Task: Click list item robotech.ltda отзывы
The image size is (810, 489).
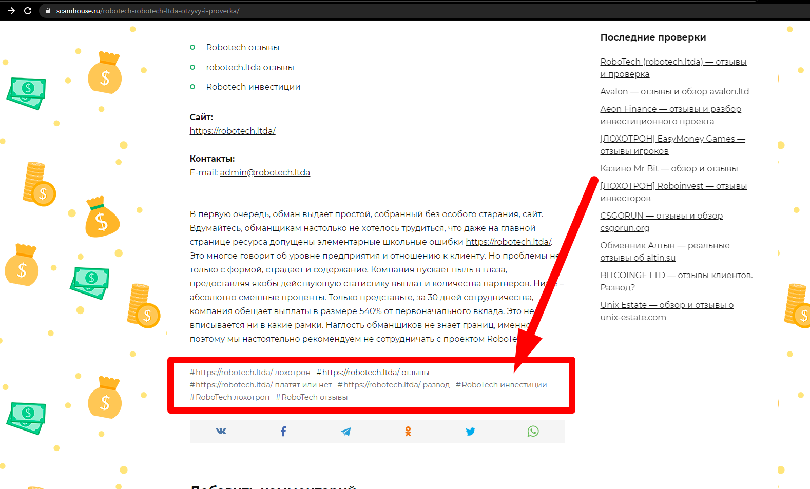Action: tap(250, 67)
